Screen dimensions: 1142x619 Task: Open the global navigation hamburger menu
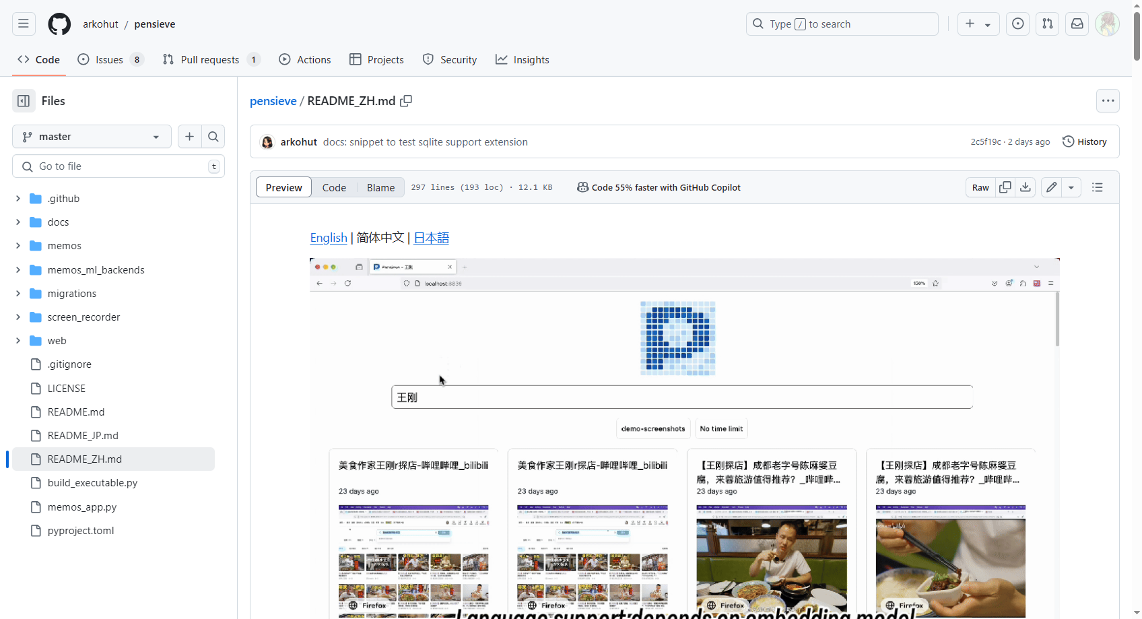point(24,24)
